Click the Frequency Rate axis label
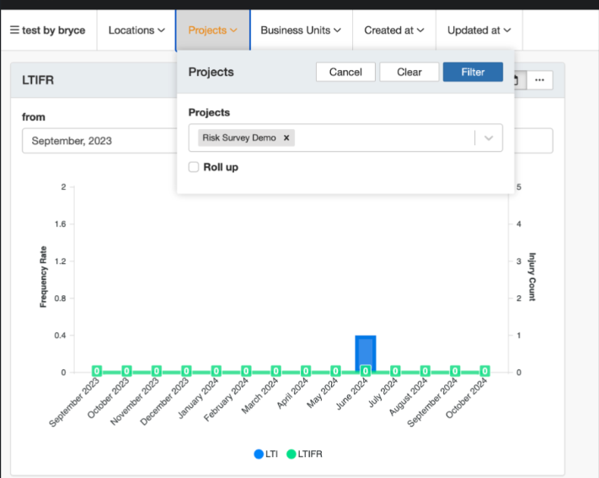Image resolution: width=599 pixels, height=478 pixels. [x=43, y=277]
